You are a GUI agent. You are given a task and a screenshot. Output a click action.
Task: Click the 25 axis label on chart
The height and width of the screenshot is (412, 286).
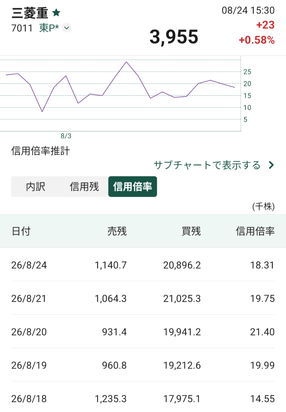(247, 72)
